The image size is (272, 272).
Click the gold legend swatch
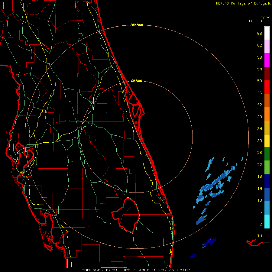click(x=267, y=128)
